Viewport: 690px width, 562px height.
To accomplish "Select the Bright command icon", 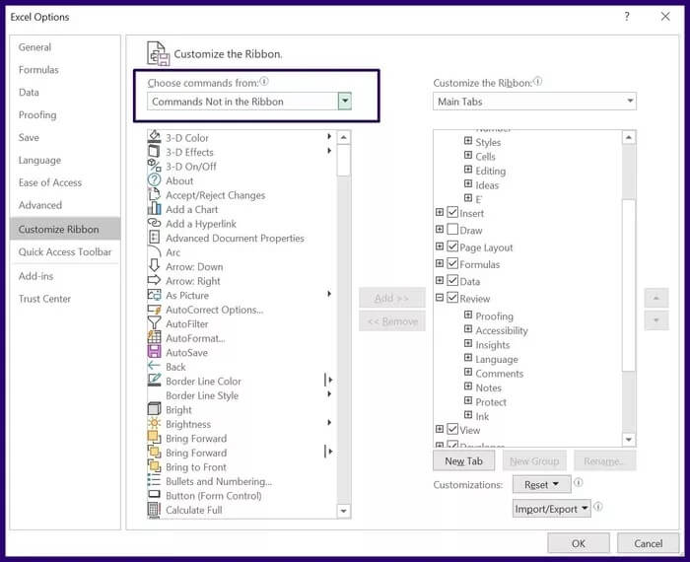I will [x=154, y=409].
